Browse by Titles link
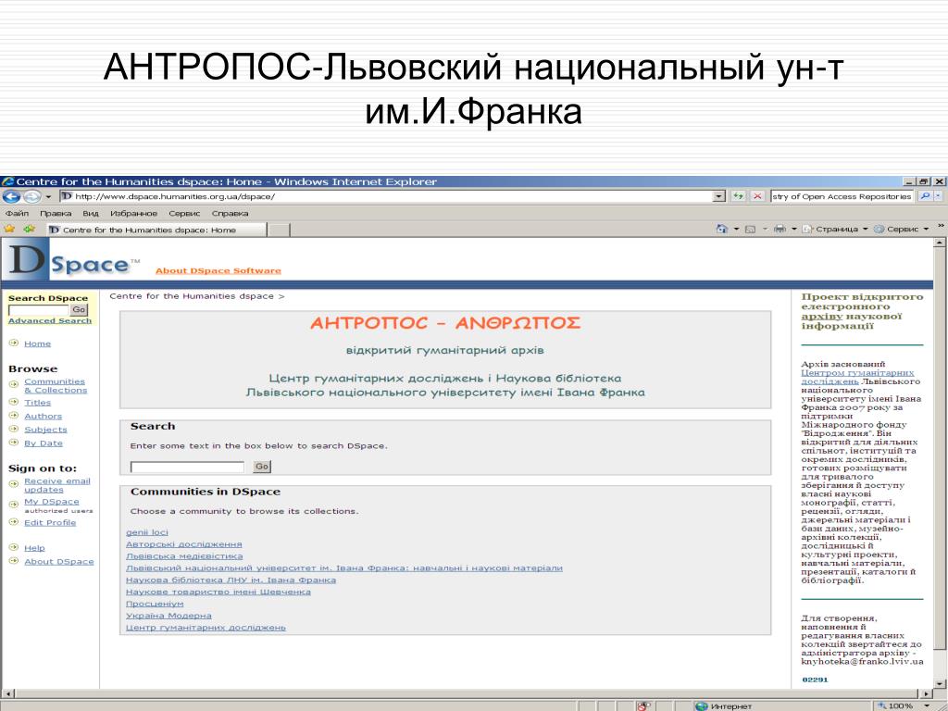Screen dimensions: 948x711 tap(37, 403)
